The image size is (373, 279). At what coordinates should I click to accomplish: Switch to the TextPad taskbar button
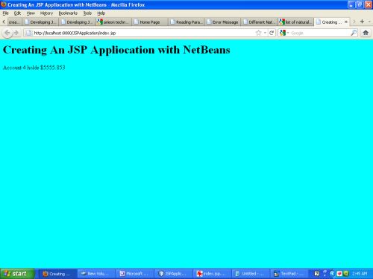coord(289,274)
